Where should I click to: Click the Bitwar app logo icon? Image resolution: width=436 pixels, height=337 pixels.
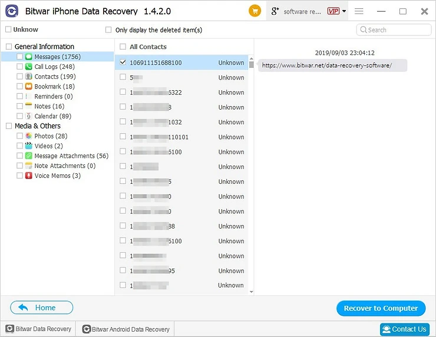(x=12, y=11)
